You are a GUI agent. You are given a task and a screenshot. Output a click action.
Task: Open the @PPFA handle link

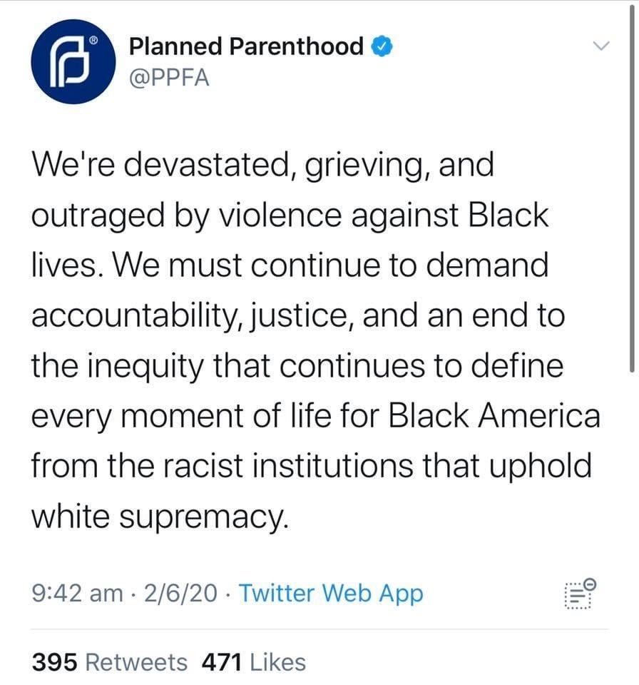170,77
